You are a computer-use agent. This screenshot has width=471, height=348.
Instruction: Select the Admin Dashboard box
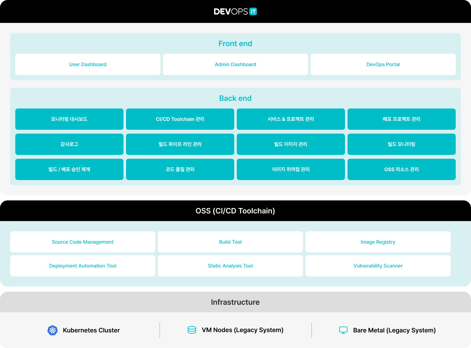pyautogui.click(x=236, y=65)
